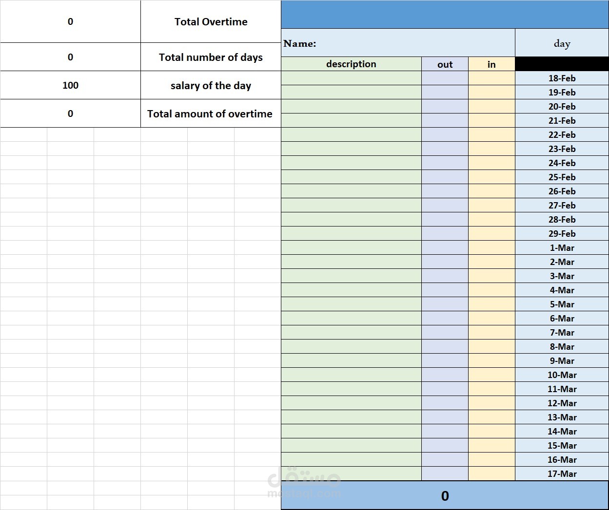Click the 20-Feb date cell
609x510 pixels.
(562, 106)
